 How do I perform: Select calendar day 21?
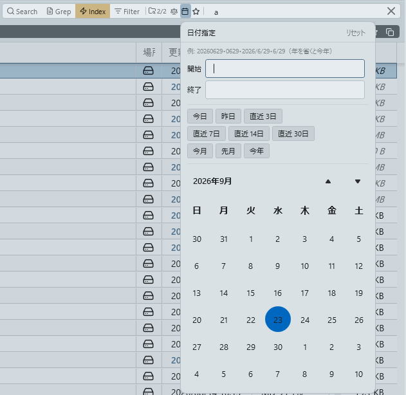pos(224,320)
